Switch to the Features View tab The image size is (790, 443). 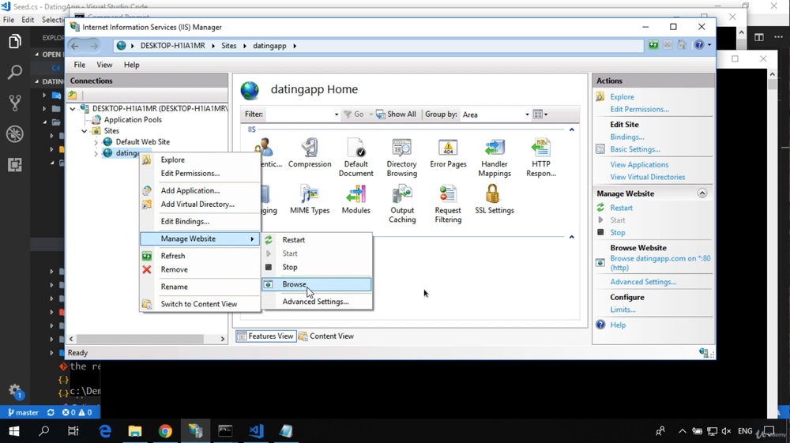click(x=265, y=336)
